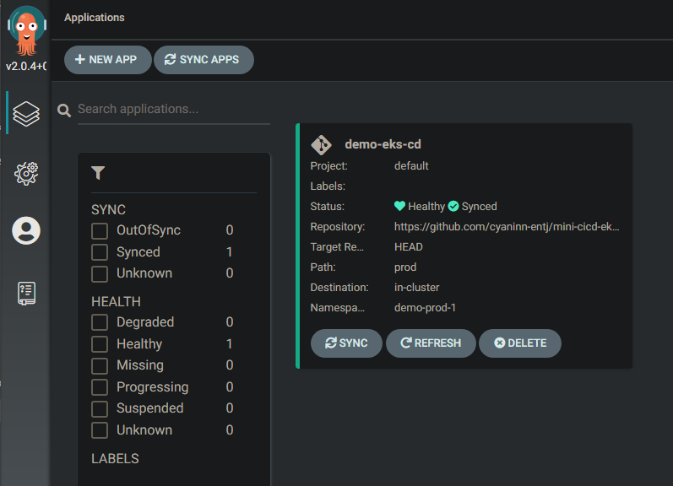The image size is (673, 486).
Task: Click the 'Project:' field label
Action: click(328, 166)
